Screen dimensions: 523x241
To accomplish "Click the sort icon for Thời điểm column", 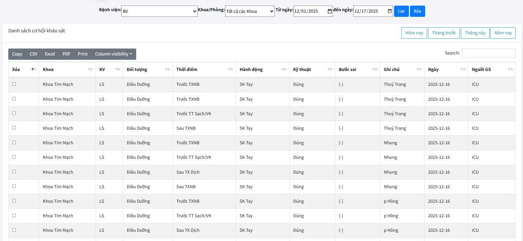I will click(x=230, y=69).
